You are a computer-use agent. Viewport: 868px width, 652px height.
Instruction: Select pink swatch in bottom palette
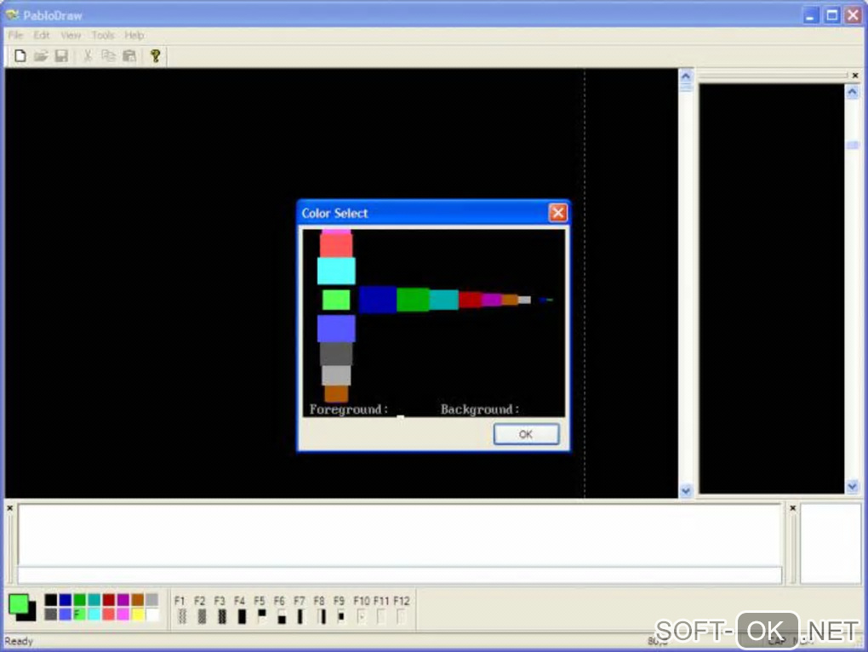tap(123, 614)
